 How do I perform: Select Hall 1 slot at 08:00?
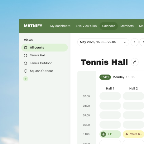coord(110,106)
